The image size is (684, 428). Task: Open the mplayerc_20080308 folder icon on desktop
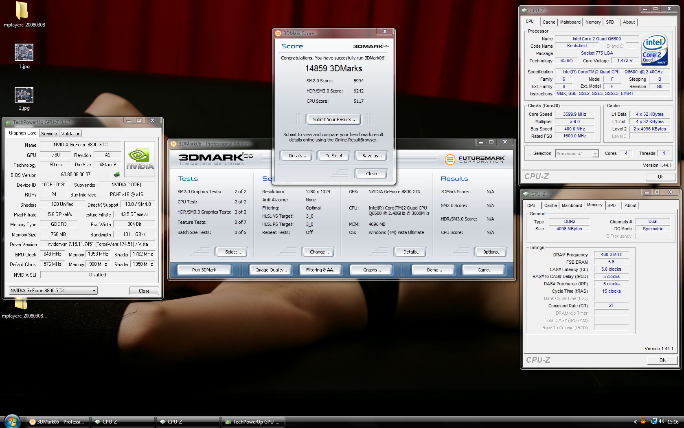click(22, 11)
